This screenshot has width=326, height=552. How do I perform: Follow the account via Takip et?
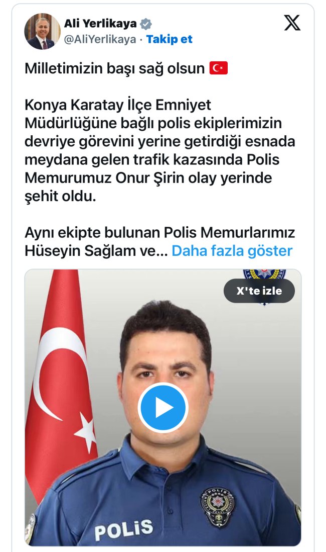pos(170,39)
